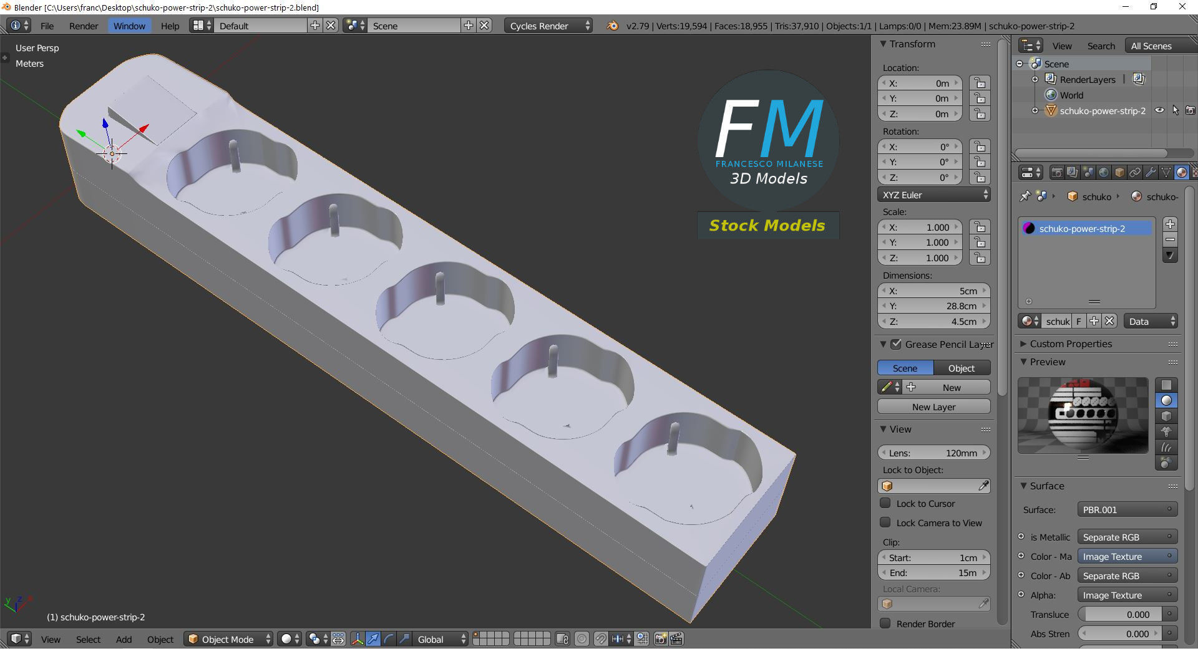Expand RenderLayers in the outliner
1198x649 pixels.
pyautogui.click(x=1035, y=79)
